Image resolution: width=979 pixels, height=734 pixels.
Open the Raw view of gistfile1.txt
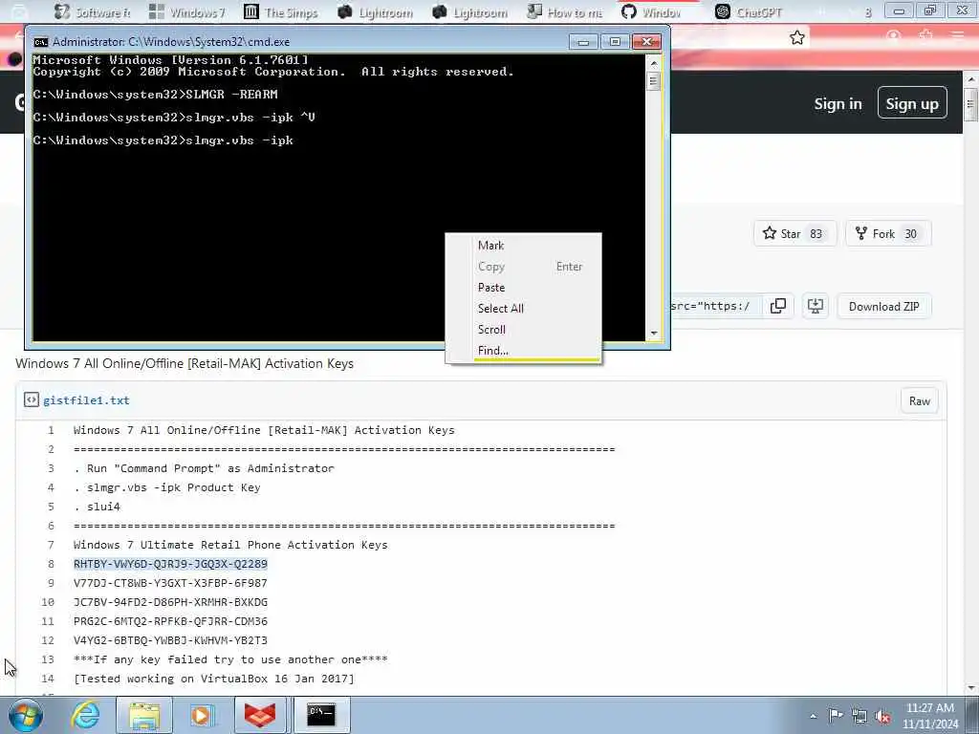tap(919, 400)
